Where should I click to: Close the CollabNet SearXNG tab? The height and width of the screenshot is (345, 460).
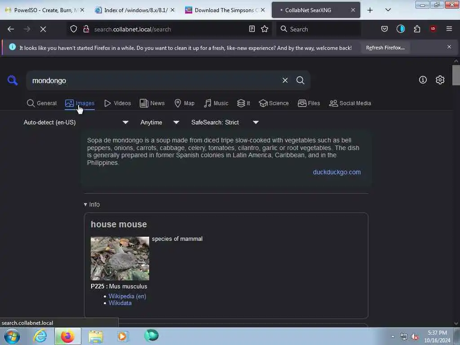[353, 10]
